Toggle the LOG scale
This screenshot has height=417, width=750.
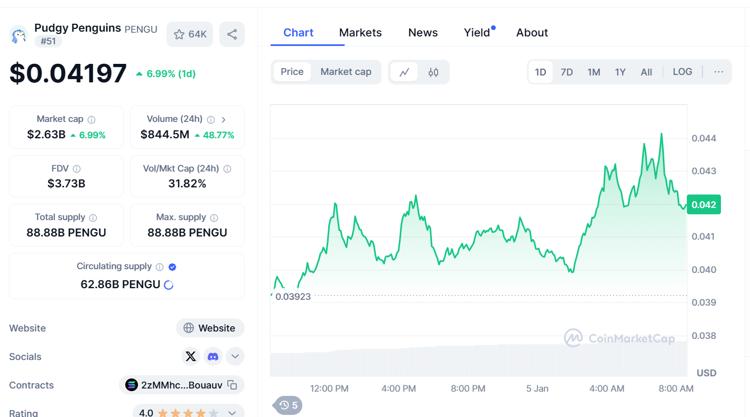(x=682, y=72)
